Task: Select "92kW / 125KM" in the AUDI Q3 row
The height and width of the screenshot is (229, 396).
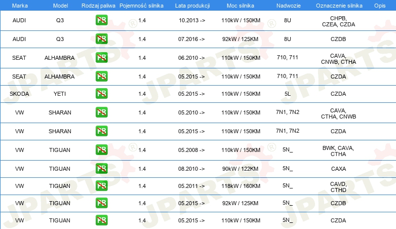Action: coord(240,39)
